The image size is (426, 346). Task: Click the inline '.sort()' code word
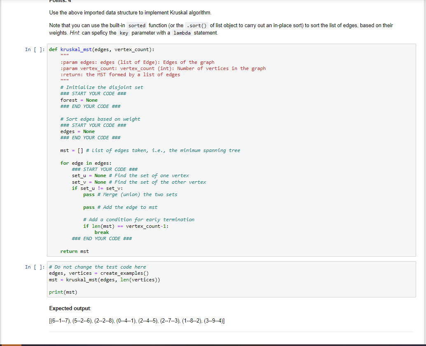tap(197, 26)
